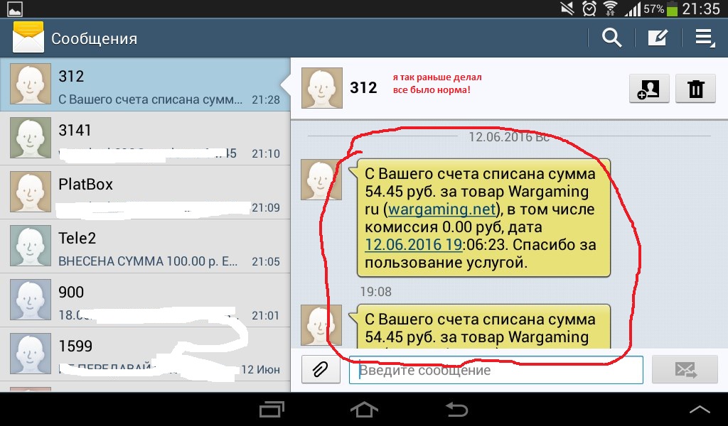Go to home via the navigation bar
This screenshot has width=728, height=426.
(x=364, y=409)
